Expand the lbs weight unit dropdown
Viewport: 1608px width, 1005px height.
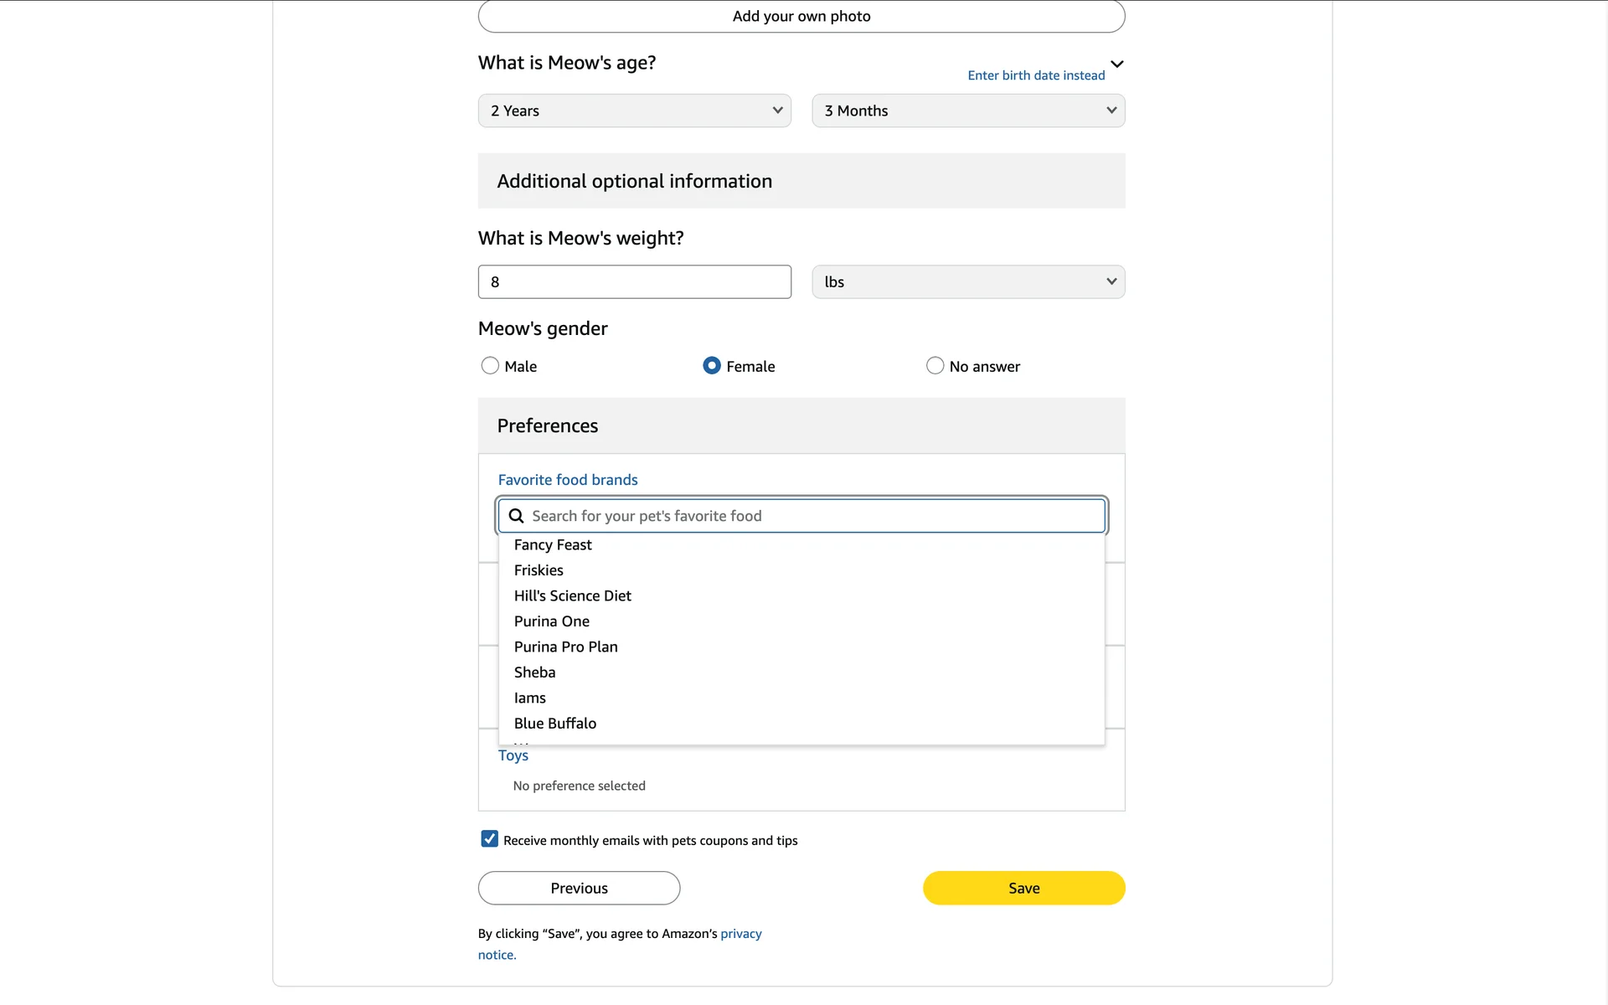967,282
